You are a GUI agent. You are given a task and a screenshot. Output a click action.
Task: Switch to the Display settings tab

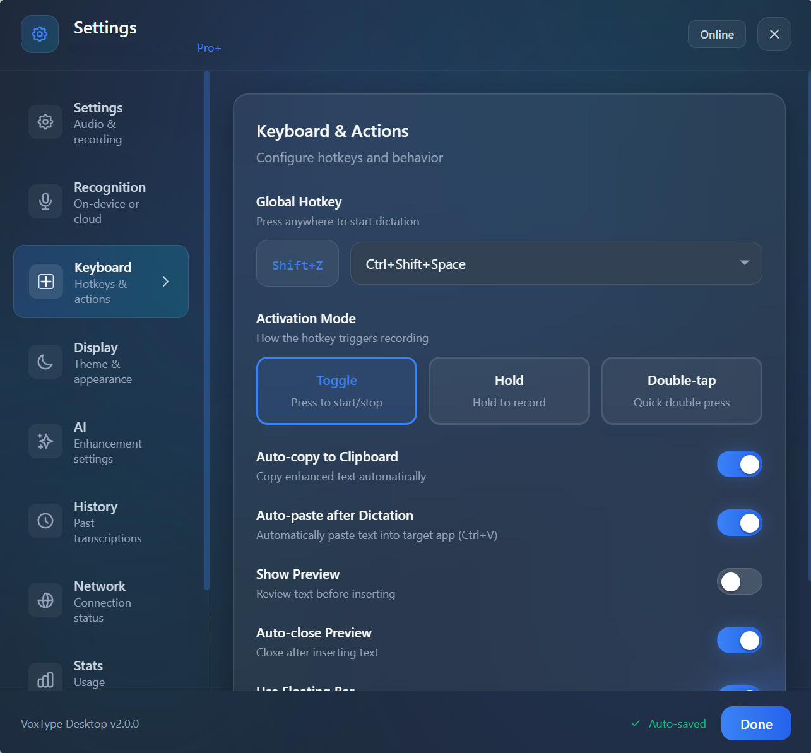(101, 362)
